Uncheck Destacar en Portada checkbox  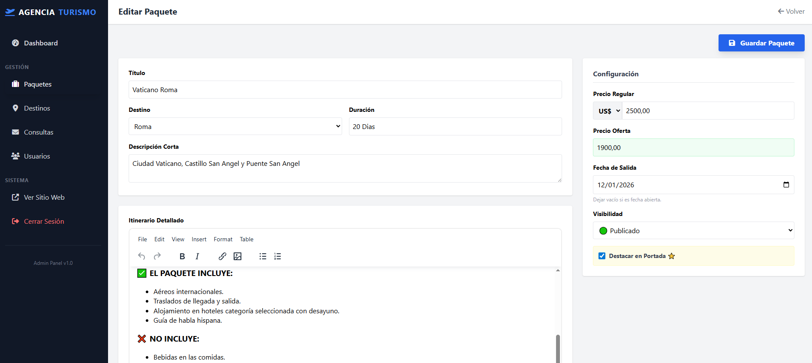pyautogui.click(x=602, y=256)
